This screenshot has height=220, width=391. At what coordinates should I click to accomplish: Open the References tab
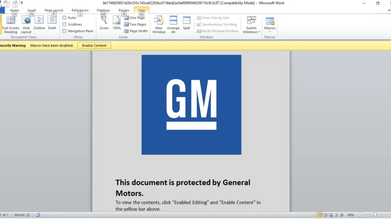tap(80, 10)
